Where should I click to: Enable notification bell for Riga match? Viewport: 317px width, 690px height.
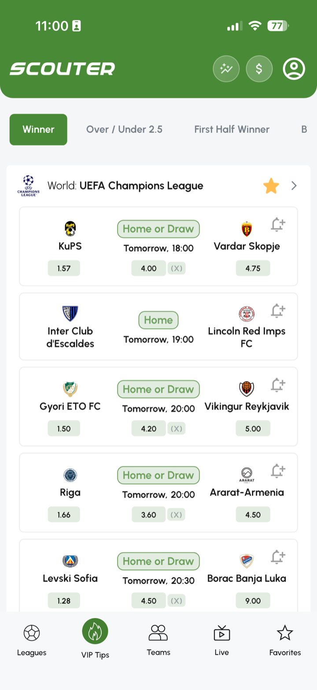278,471
